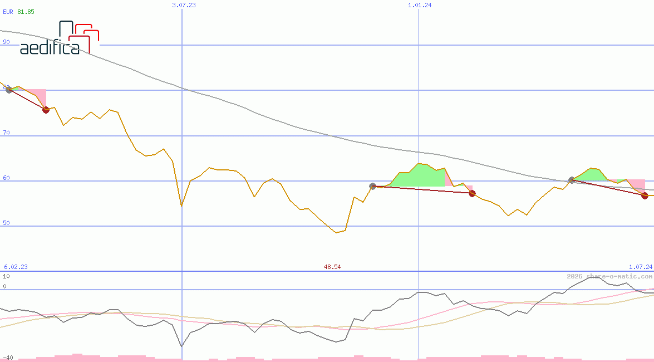The width and height of the screenshot is (654, 362).
Task: Click the leftmost red signal marker
Action: point(46,110)
